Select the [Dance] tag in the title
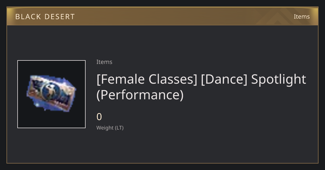This screenshot has width=325, height=170. [224, 79]
